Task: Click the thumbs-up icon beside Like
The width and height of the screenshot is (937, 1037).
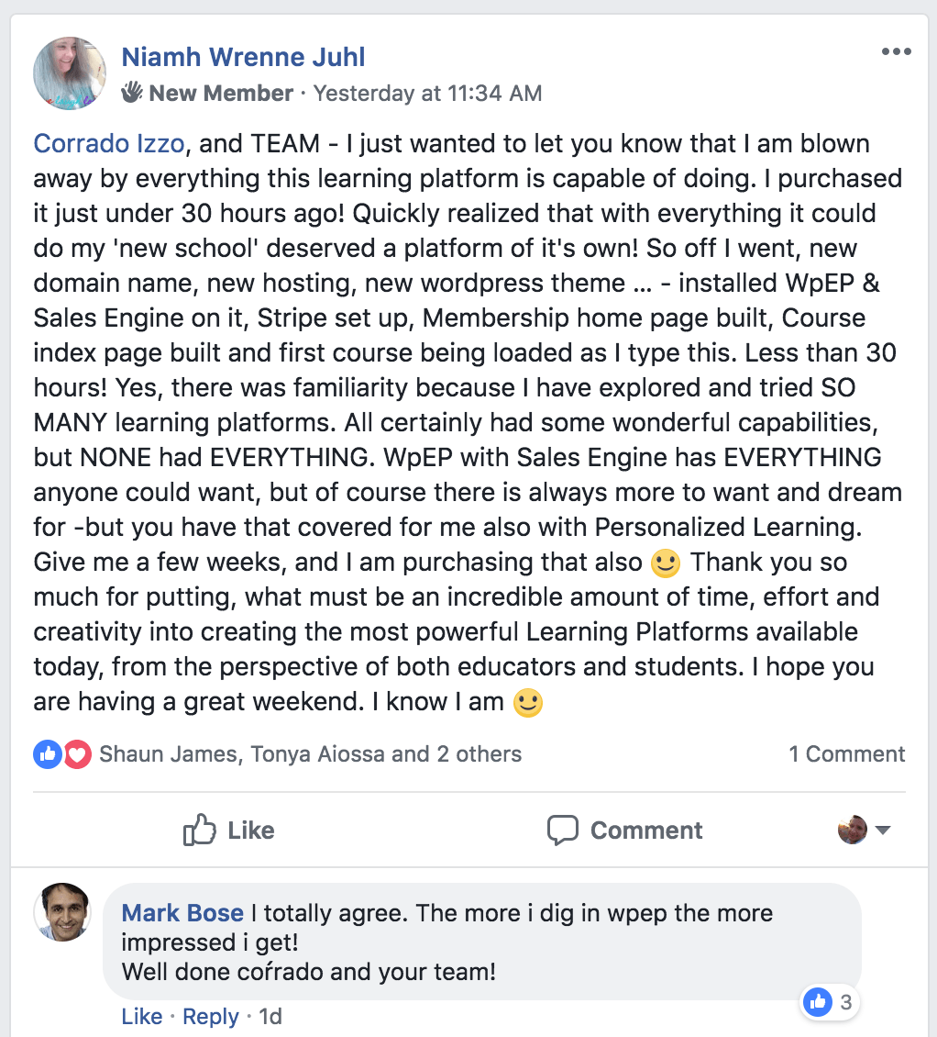Action: click(x=199, y=831)
